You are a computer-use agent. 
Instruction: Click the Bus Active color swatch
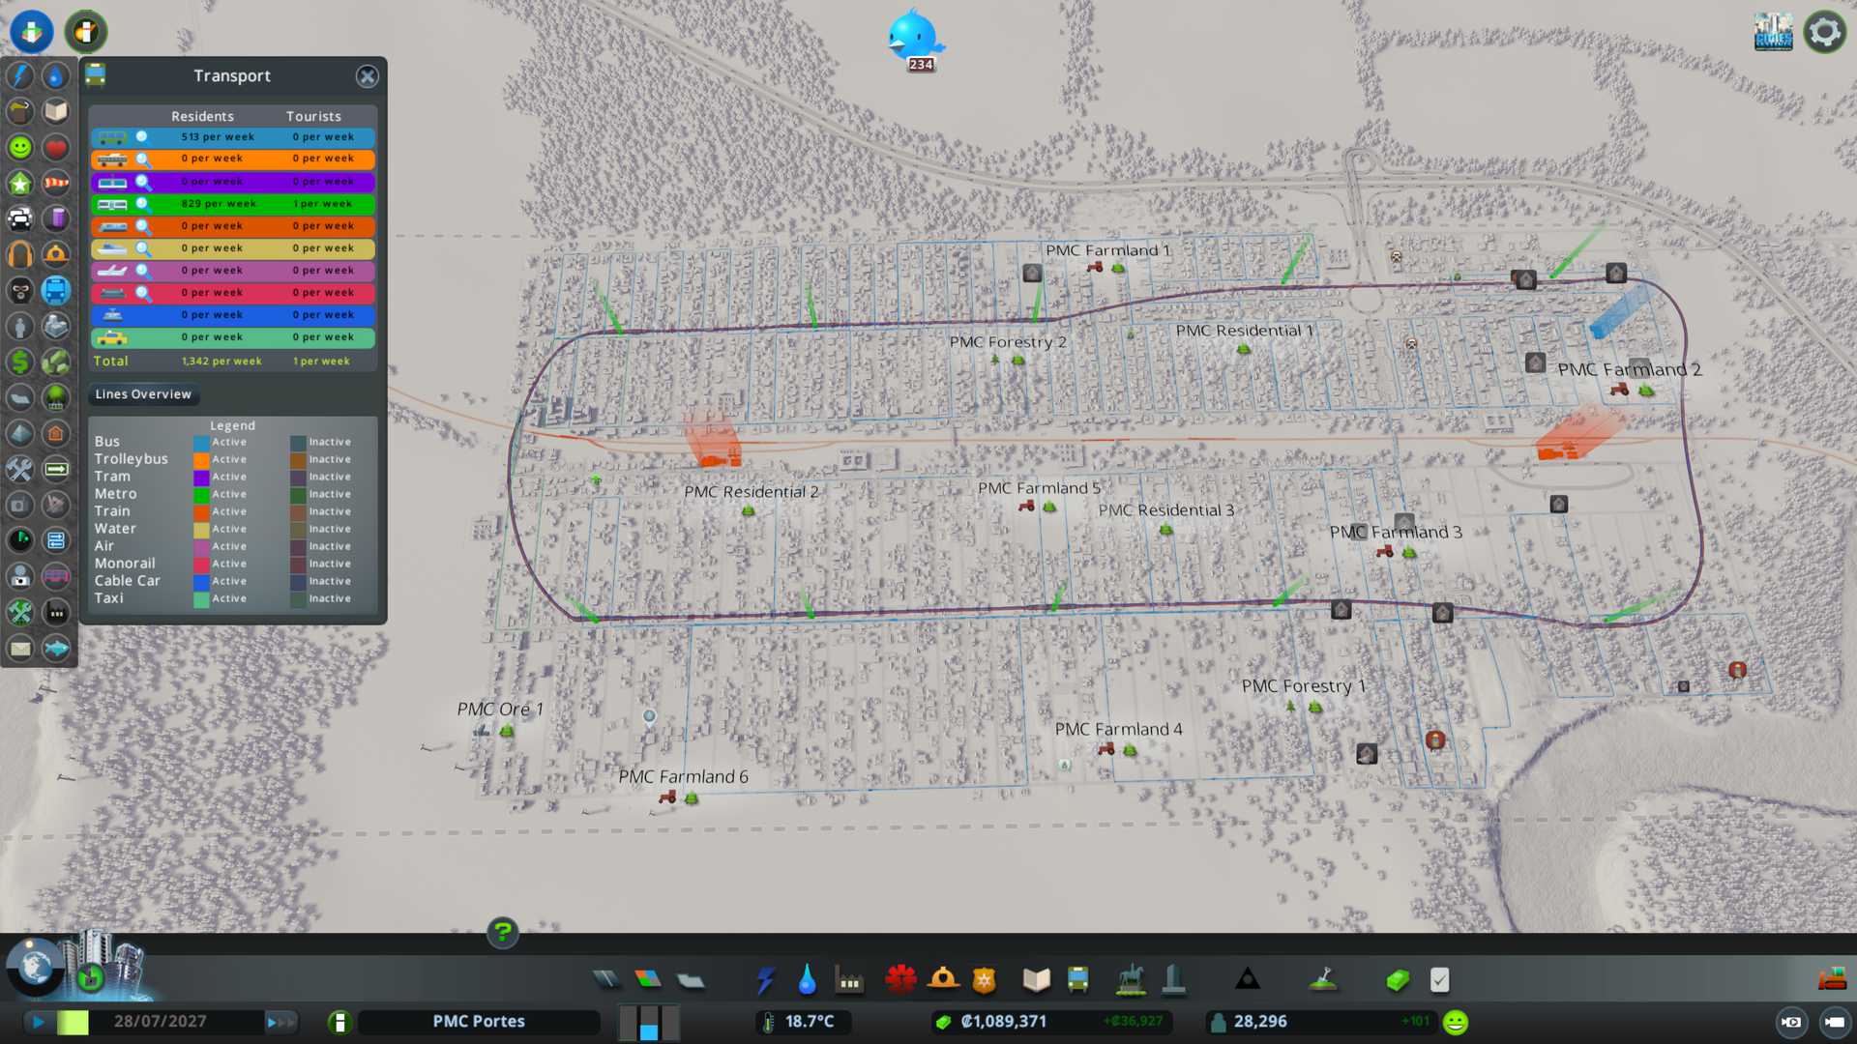(200, 443)
